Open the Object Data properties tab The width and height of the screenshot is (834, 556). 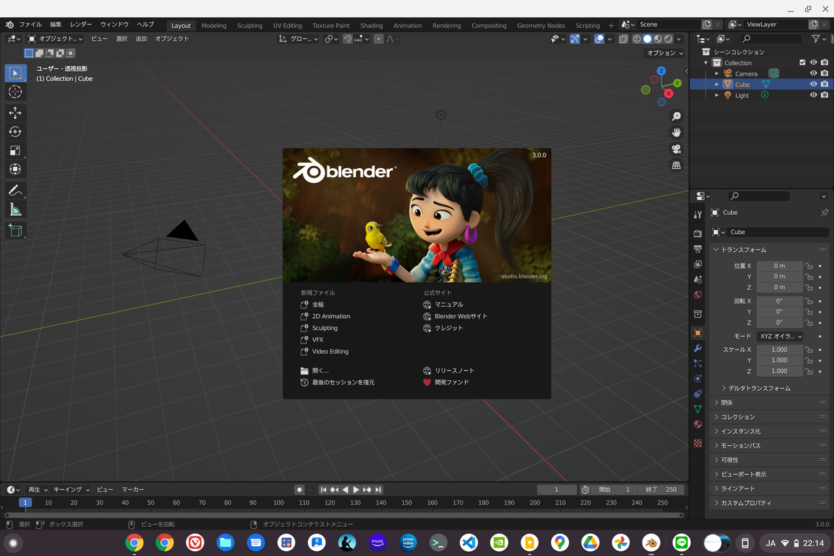coord(698,409)
